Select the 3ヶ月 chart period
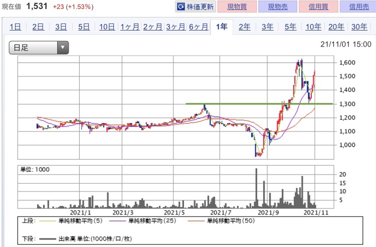 pyautogui.click(x=176, y=27)
